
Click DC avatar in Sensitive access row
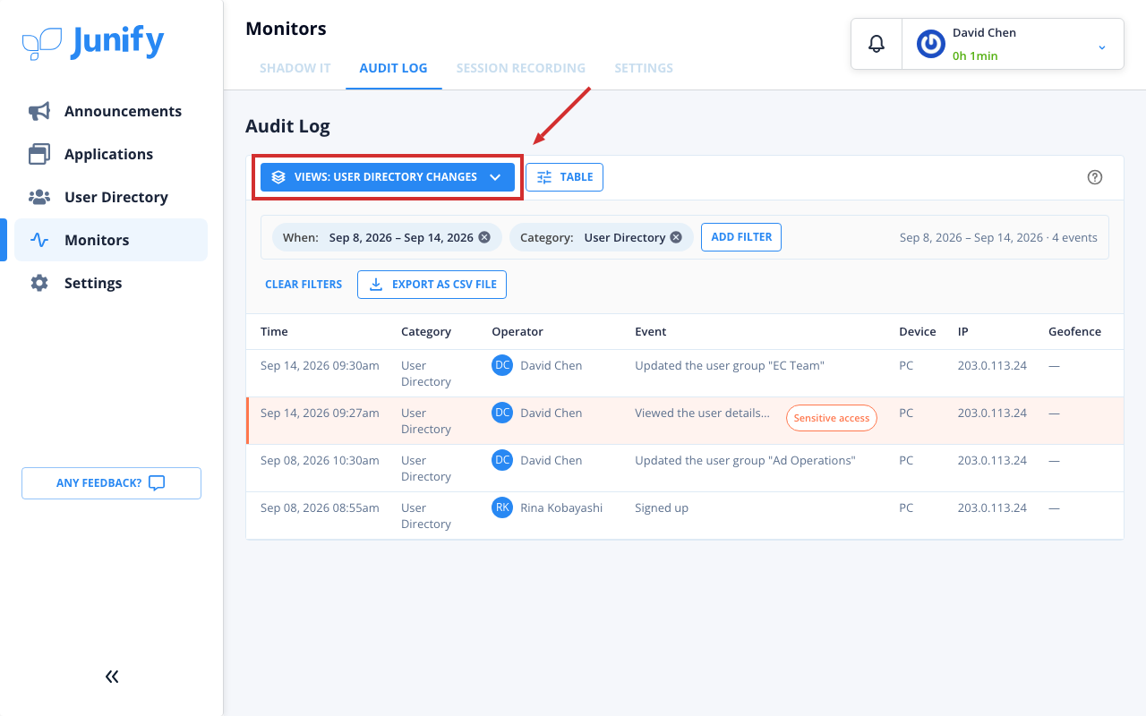click(502, 413)
